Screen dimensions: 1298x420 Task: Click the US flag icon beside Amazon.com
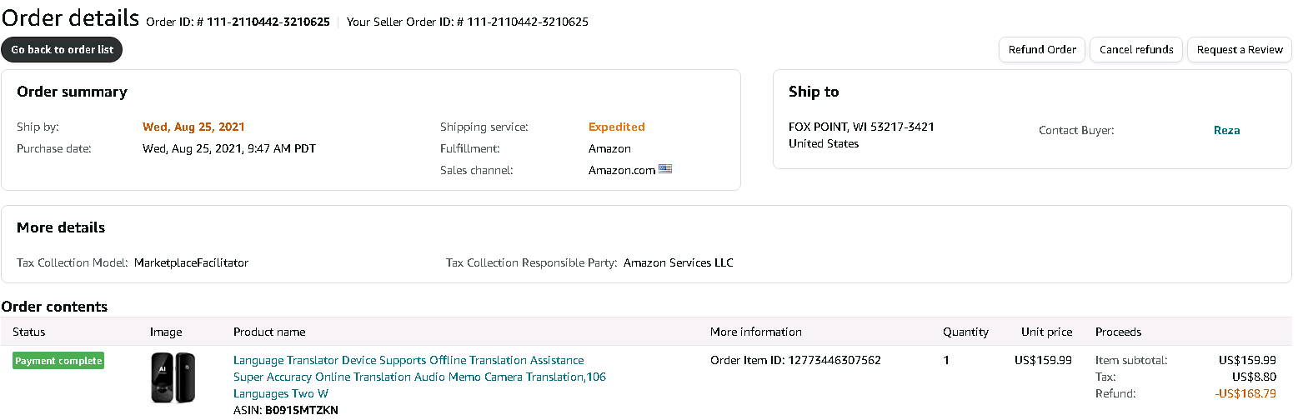[x=664, y=169]
